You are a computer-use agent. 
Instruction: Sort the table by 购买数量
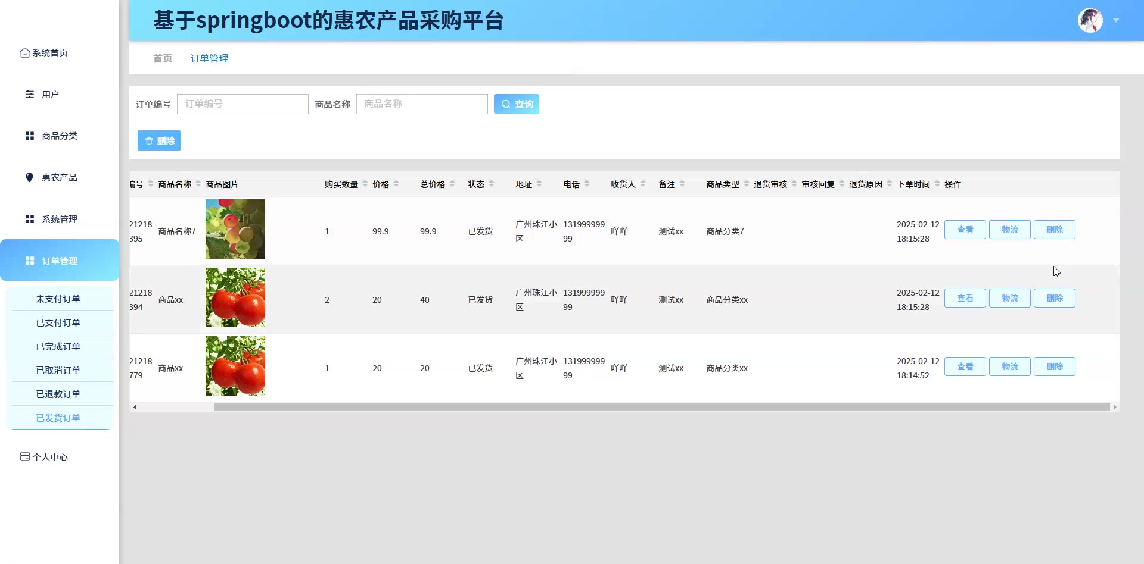point(365,184)
